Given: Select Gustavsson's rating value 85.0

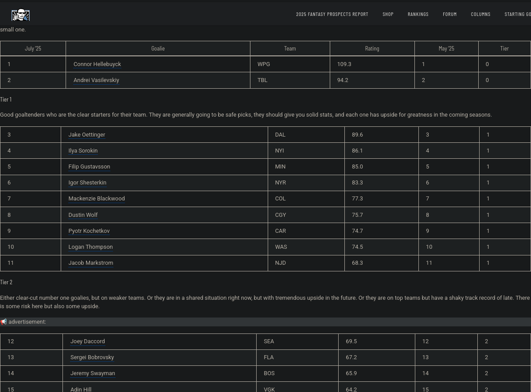Looking at the screenshot, I should [x=357, y=166].
